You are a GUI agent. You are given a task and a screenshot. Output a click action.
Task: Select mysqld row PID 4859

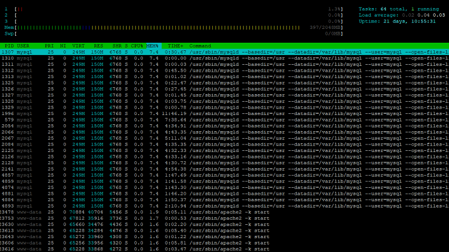(x=225, y=181)
